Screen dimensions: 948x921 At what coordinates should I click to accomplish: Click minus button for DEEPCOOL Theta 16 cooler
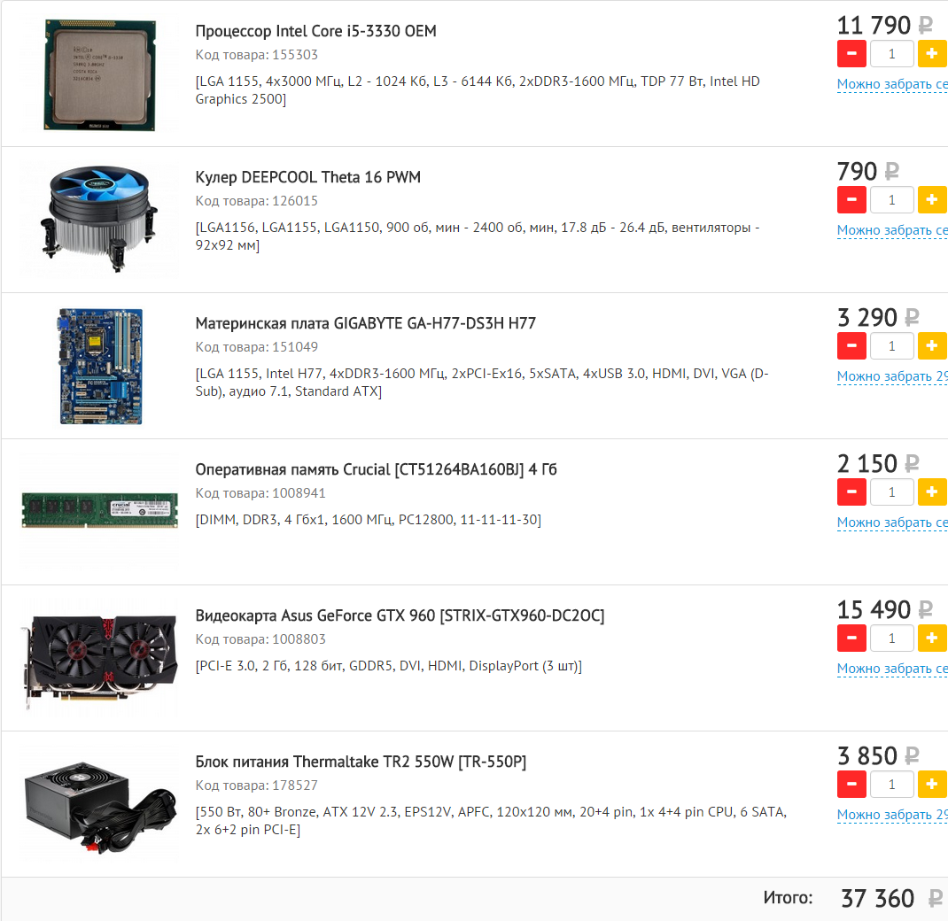click(851, 200)
